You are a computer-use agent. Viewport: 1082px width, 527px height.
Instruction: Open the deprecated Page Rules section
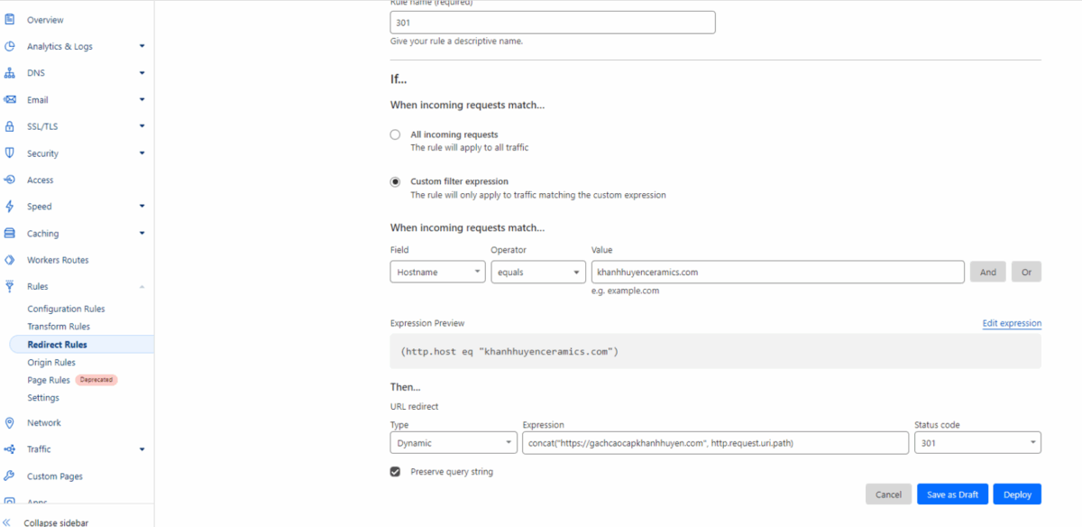click(49, 380)
